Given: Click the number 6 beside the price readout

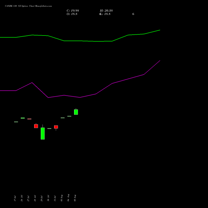Looking at the screenshot, I should pos(133,14).
